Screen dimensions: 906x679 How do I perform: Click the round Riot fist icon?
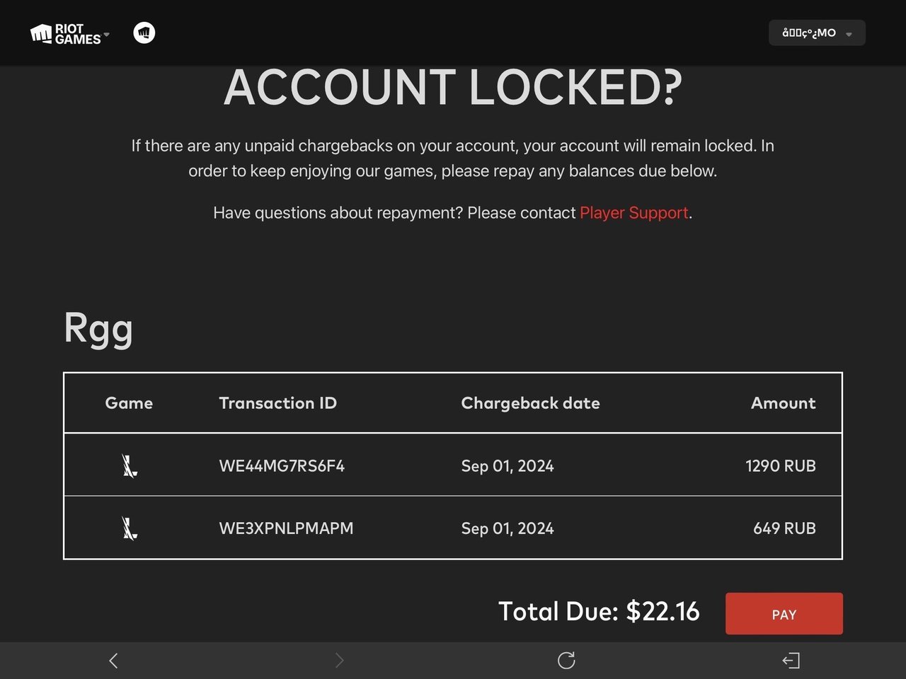tap(144, 33)
